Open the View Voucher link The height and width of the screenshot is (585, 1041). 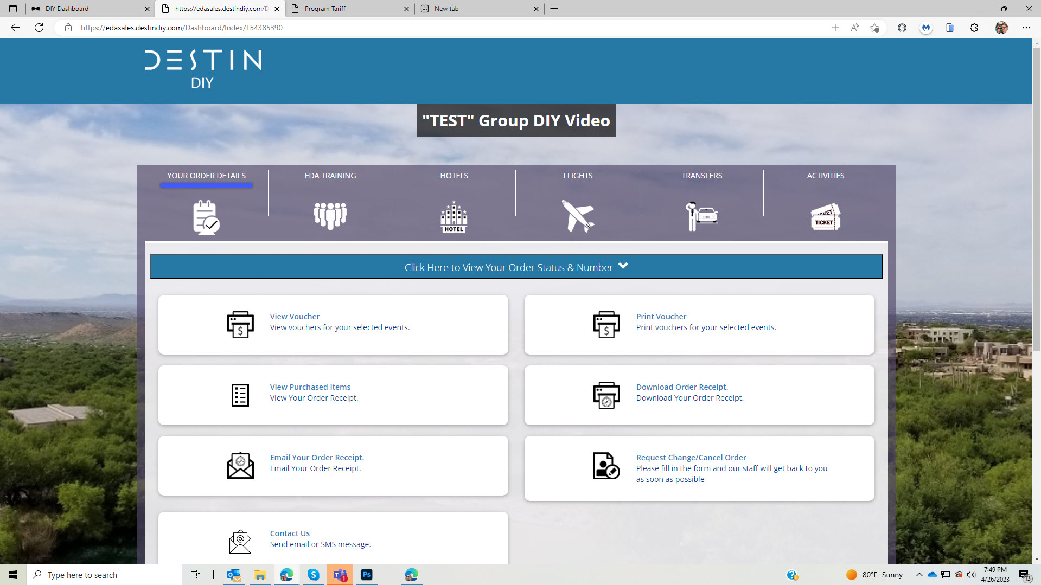[x=295, y=317]
